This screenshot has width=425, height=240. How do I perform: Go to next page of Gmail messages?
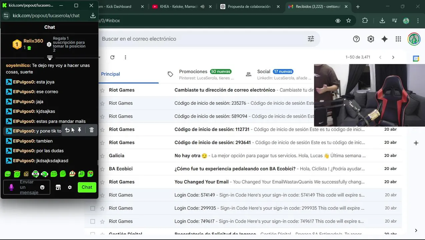pyautogui.click(x=393, y=57)
